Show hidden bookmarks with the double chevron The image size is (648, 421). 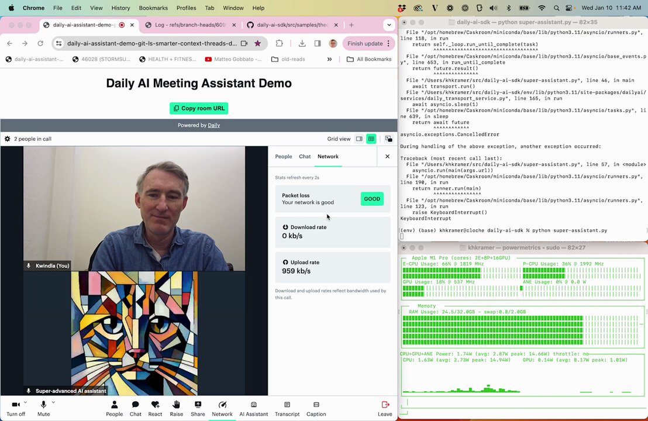[329, 59]
